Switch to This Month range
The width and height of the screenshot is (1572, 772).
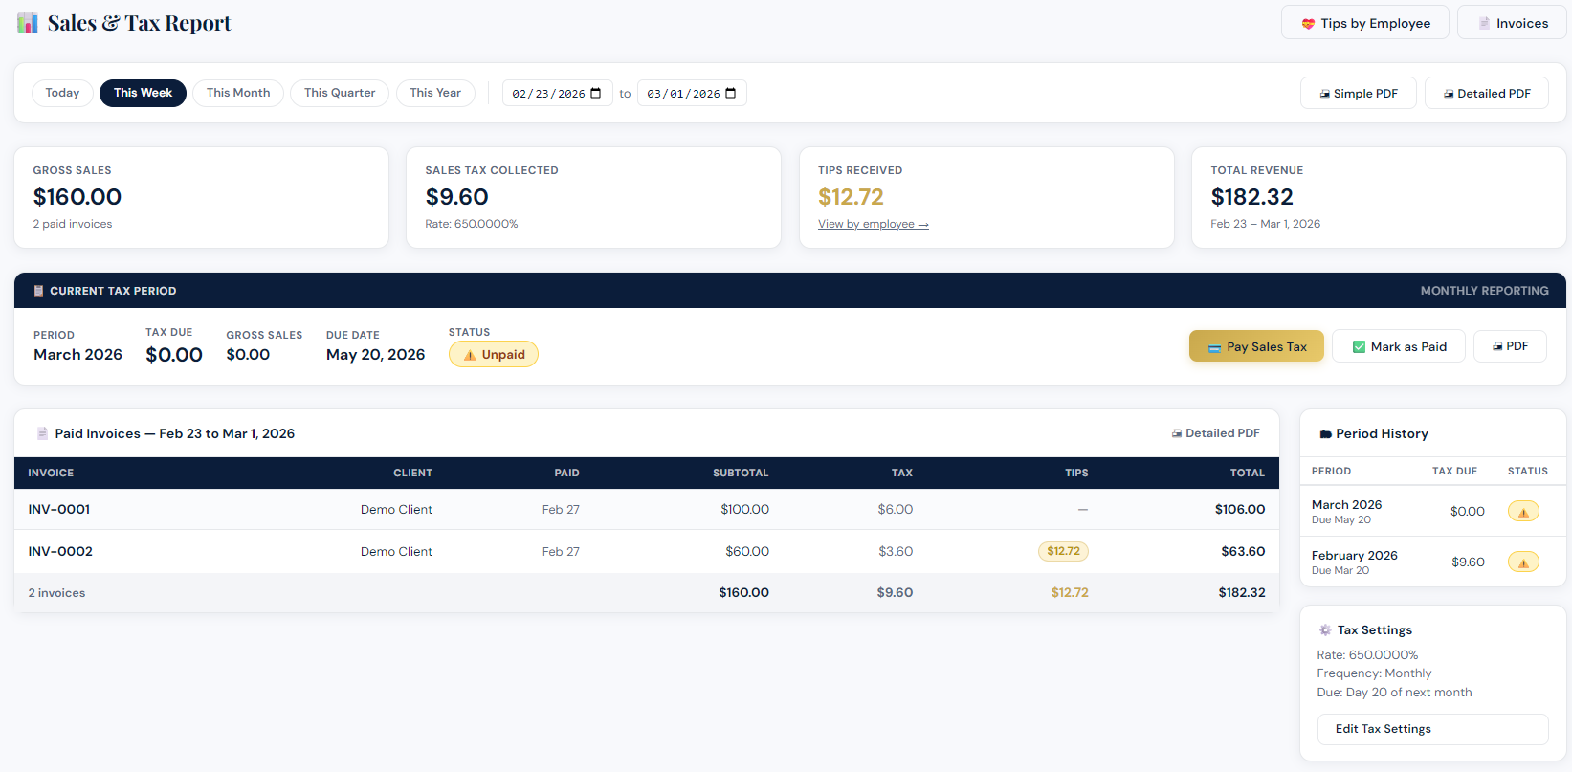click(238, 93)
